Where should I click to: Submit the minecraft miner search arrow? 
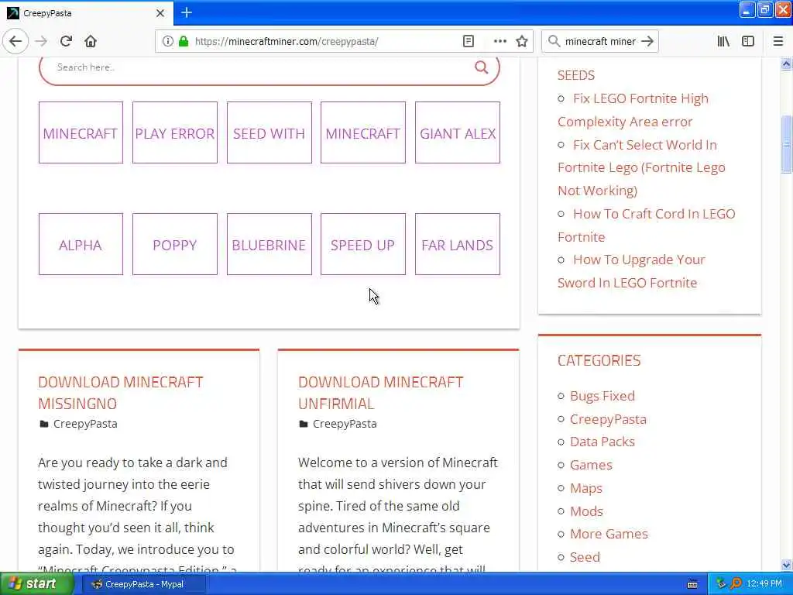647,41
